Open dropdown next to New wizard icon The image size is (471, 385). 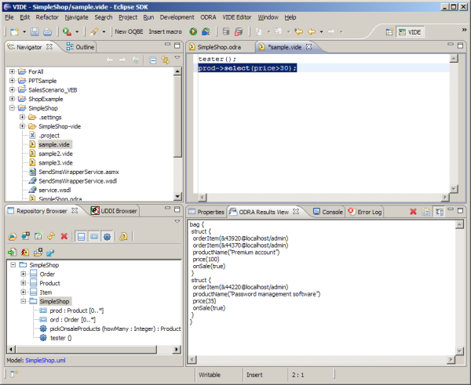click(x=24, y=32)
